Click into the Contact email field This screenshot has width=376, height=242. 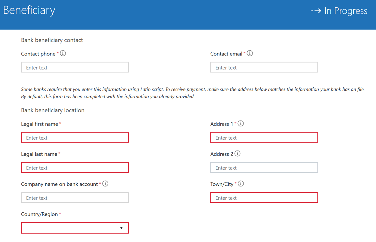264,67
